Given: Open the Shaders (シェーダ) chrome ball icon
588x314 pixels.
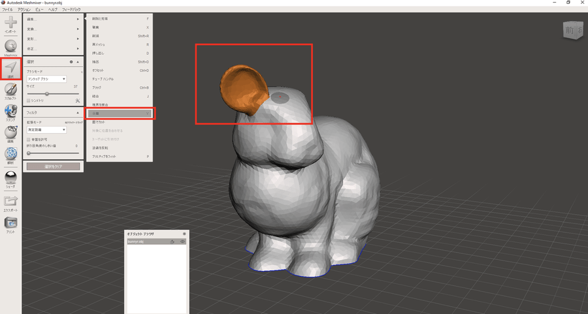Looking at the screenshot, I should point(10,177).
